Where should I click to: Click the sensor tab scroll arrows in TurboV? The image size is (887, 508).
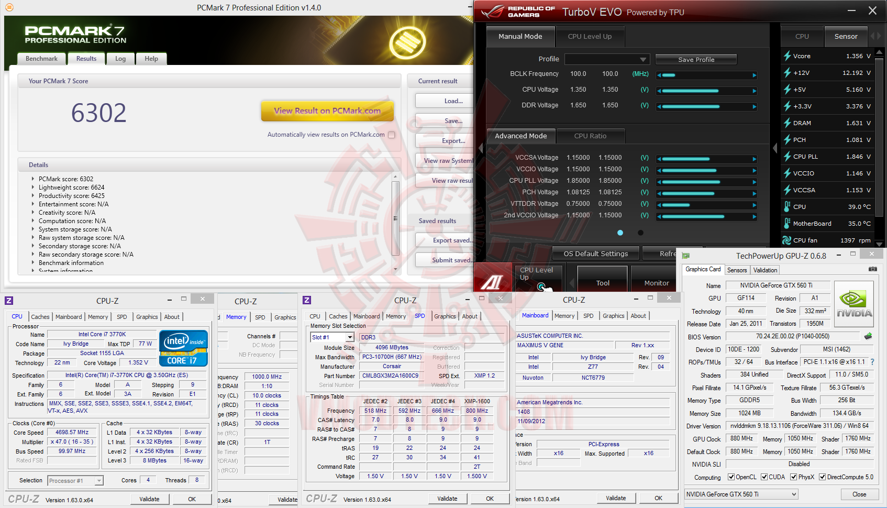(875, 36)
